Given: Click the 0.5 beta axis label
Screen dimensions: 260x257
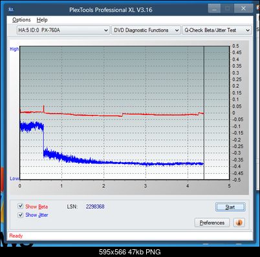Looking at the screenshot, I should pos(235,46).
